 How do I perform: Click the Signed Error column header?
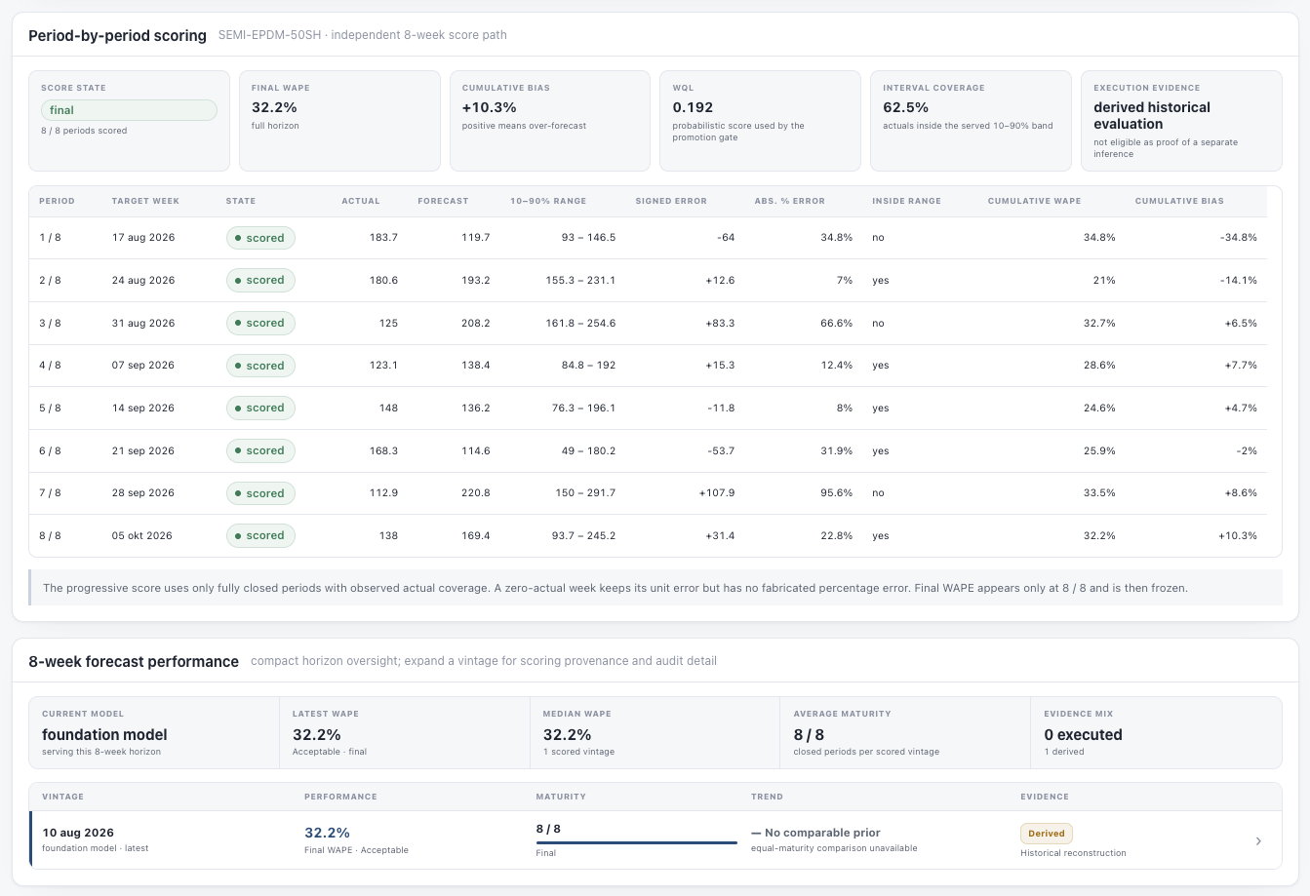click(x=671, y=201)
